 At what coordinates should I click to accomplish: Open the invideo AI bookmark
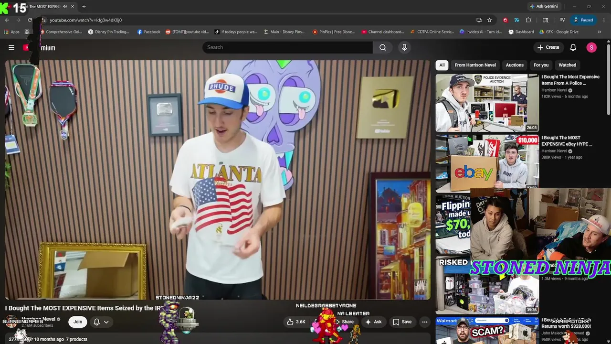click(481, 32)
